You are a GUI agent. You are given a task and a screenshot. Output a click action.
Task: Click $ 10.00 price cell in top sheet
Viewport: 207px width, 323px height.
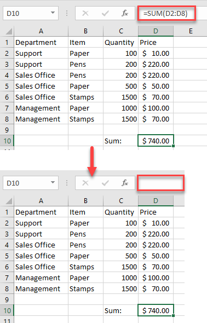[156, 53]
